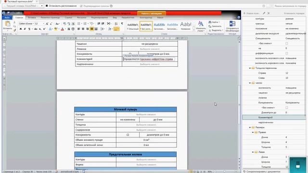Click the Установить порядок button in side panel
Screen dimensions: 308x173
tap(294, 13)
